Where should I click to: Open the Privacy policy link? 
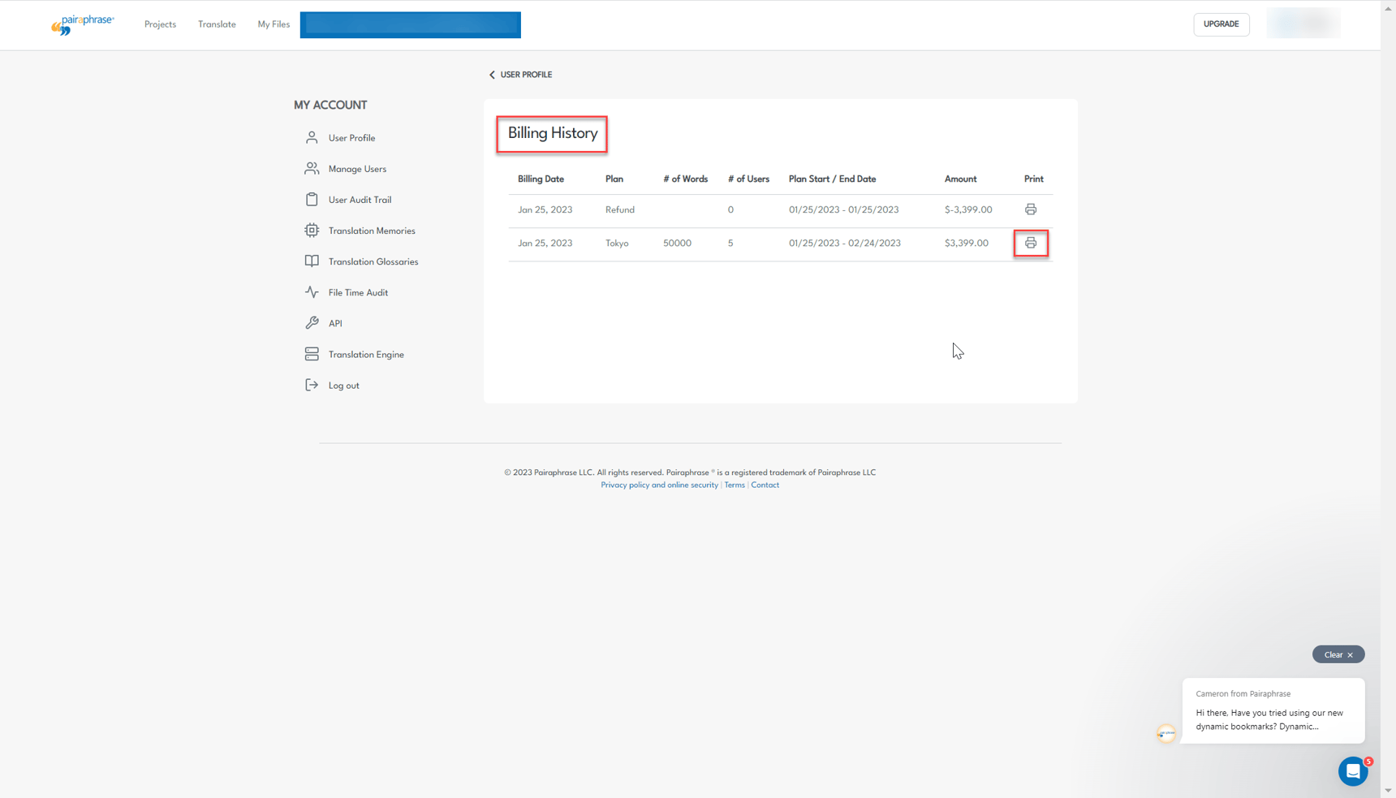coord(659,485)
